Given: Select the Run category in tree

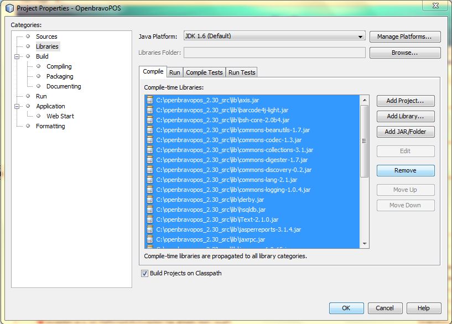Looking at the screenshot, I should [x=41, y=96].
